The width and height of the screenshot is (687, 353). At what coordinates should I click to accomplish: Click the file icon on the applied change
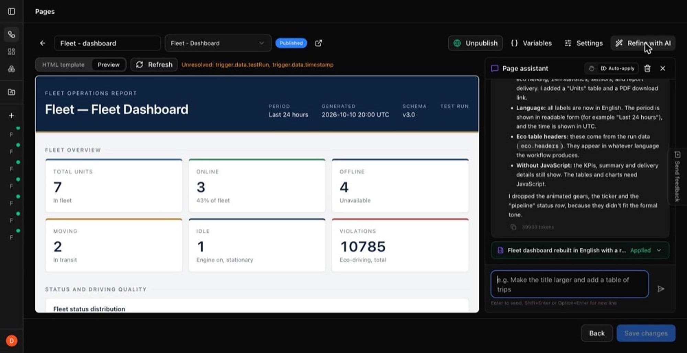tap(500, 250)
